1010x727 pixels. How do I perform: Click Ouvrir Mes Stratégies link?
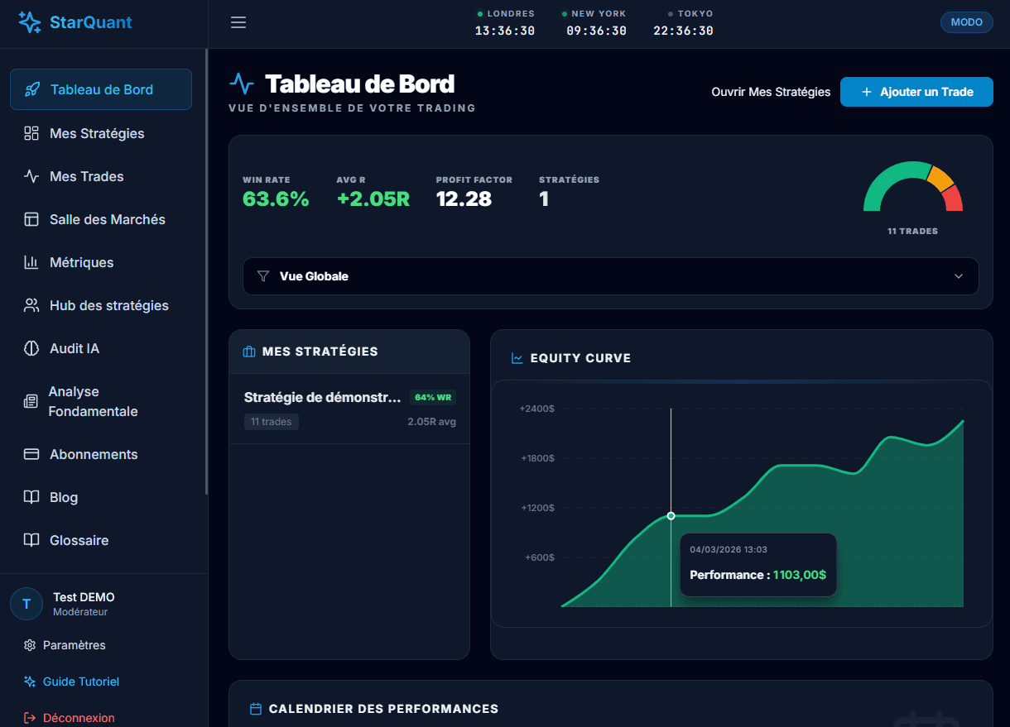[x=771, y=92]
